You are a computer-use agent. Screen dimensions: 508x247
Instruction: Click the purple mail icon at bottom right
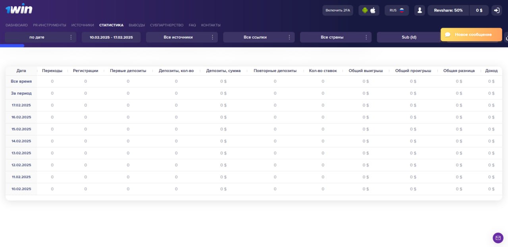click(x=498, y=238)
